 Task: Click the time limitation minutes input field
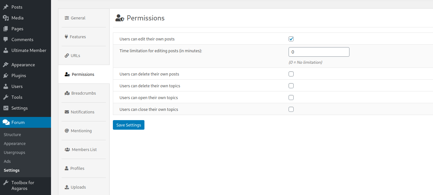click(319, 52)
